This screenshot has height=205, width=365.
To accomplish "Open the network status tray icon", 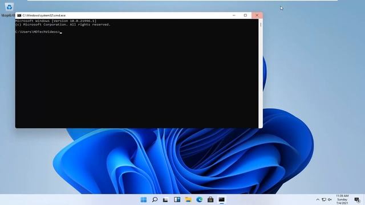I will 324,200.
